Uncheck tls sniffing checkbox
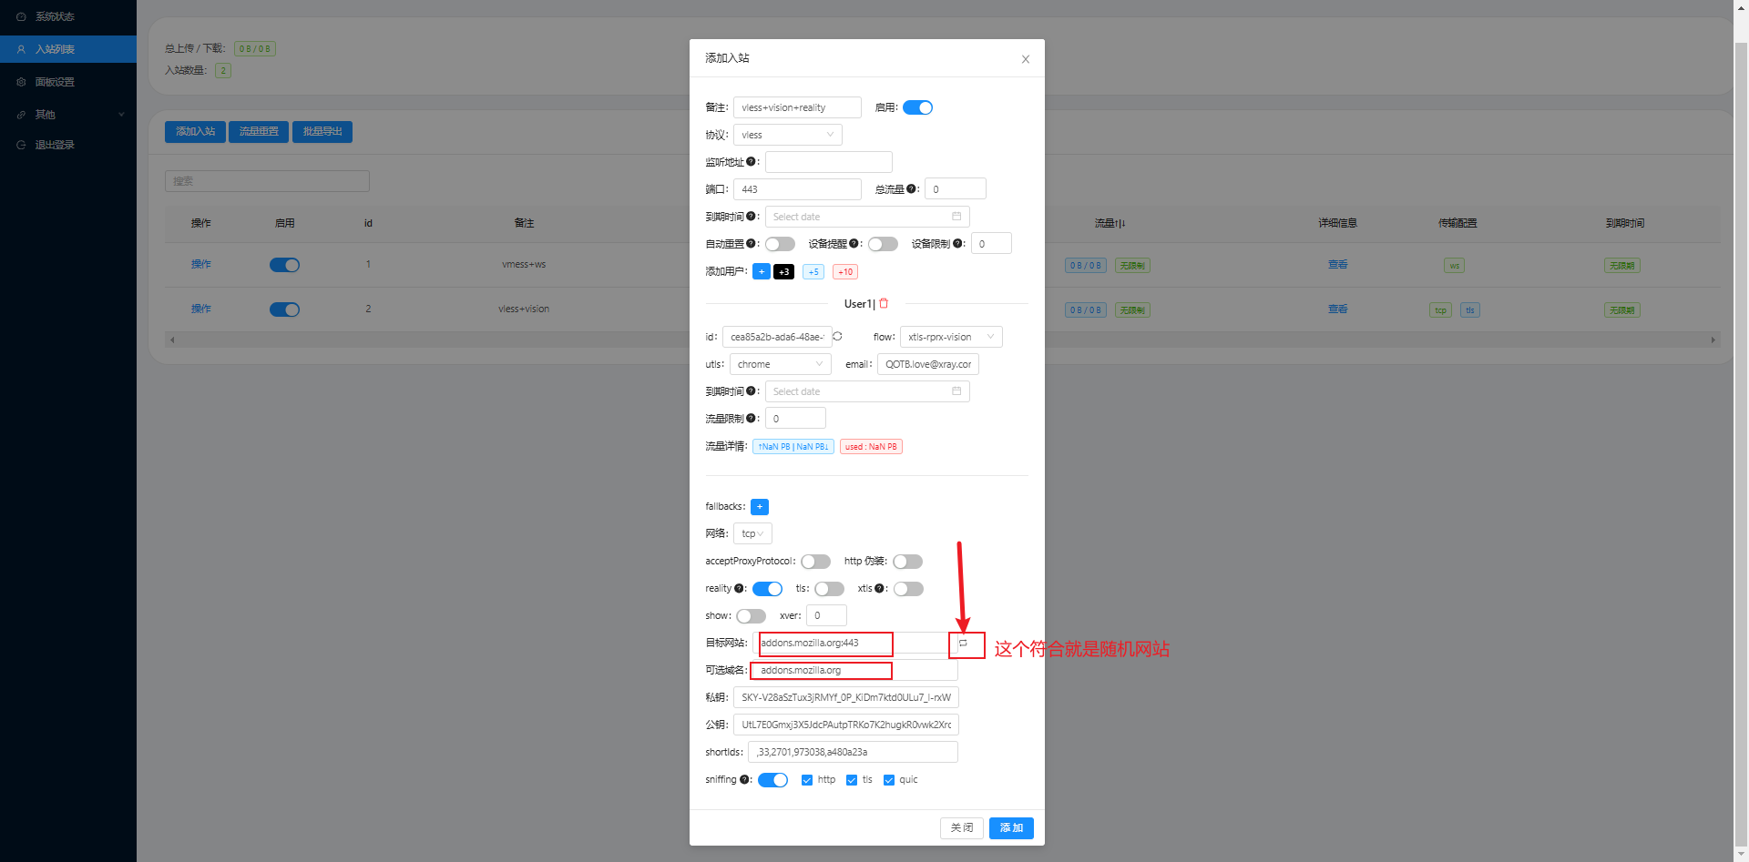Viewport: 1749px width, 862px height. click(852, 780)
